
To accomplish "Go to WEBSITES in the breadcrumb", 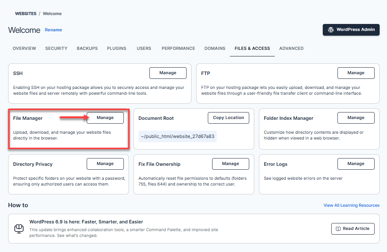I will (x=26, y=14).
